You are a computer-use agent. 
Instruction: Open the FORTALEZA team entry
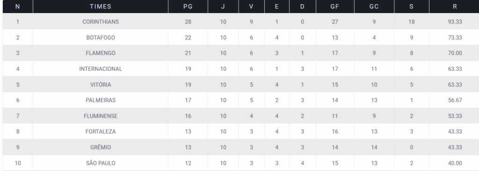tap(101, 131)
